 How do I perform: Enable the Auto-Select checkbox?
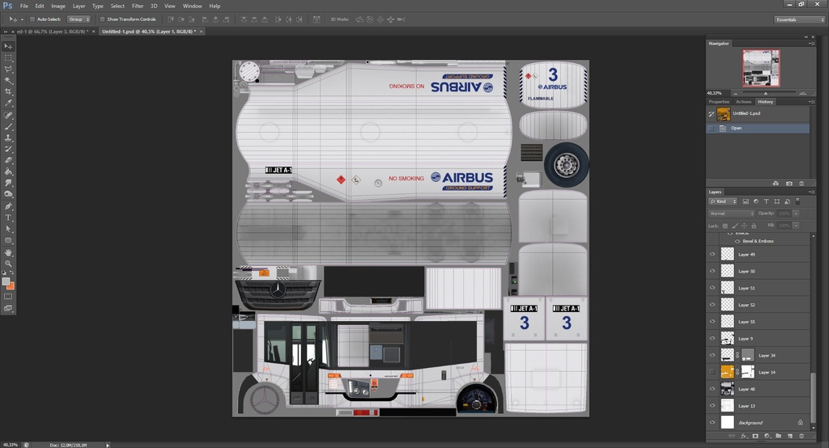[x=32, y=19]
